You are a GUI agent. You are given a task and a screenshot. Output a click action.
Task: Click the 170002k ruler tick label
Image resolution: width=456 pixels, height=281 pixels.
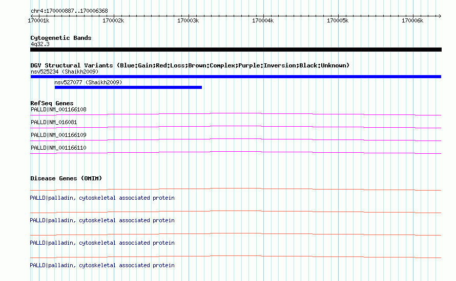pos(113,20)
